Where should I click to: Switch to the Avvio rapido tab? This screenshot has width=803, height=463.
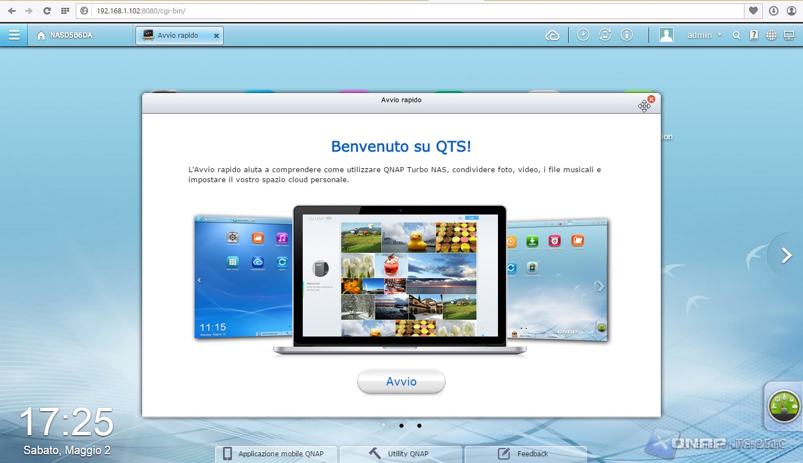pyautogui.click(x=178, y=36)
